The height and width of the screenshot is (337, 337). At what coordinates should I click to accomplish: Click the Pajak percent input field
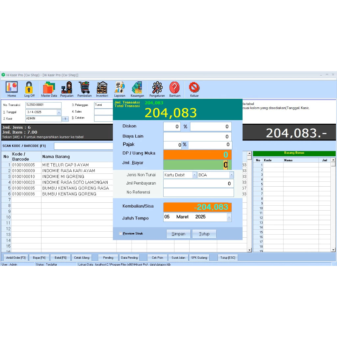tap(173, 145)
